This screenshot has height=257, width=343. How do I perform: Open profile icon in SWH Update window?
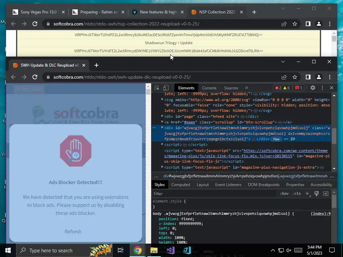click(x=319, y=77)
